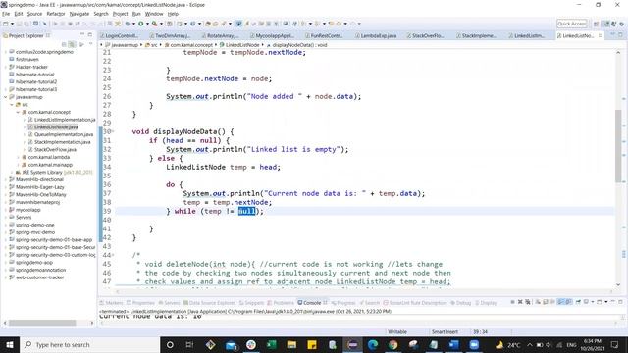Expand the com.kamal.lambda package
The width and height of the screenshot is (628, 353).
click(x=18, y=157)
